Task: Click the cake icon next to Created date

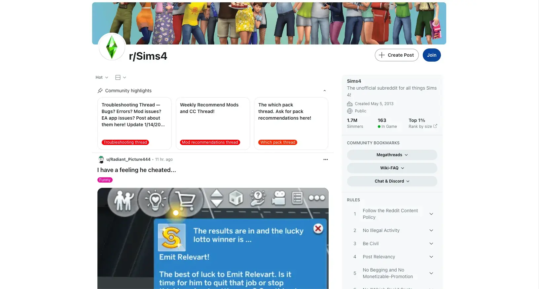Action: tap(350, 104)
